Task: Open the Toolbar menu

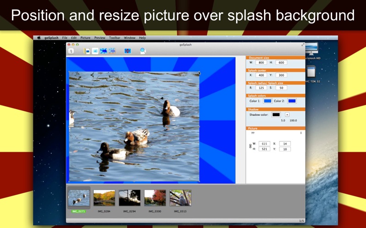Action: [x=115, y=38]
